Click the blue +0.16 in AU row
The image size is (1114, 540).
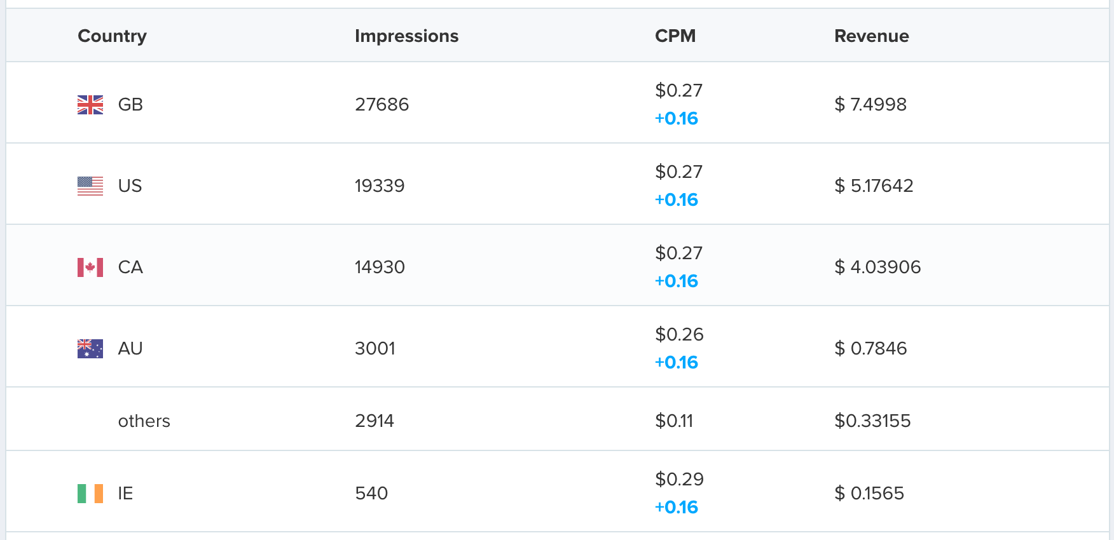pyautogui.click(x=676, y=362)
